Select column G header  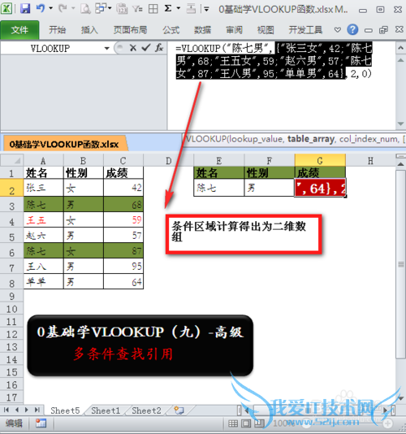pos(320,160)
